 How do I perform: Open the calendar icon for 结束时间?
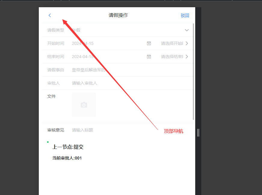tap(149, 57)
